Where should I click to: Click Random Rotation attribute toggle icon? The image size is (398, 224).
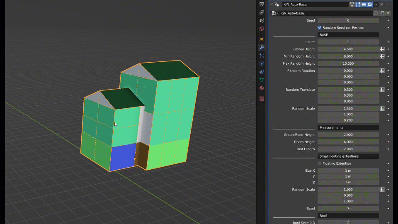point(382,71)
